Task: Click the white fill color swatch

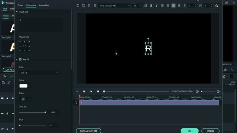Action: [23, 86]
